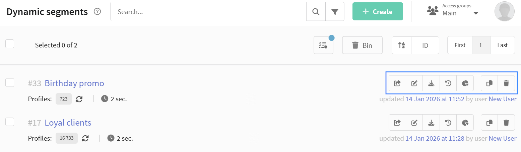Go to the First page

460,45
